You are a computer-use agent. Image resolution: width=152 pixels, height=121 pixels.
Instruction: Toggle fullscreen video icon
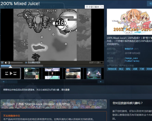tap(102, 63)
